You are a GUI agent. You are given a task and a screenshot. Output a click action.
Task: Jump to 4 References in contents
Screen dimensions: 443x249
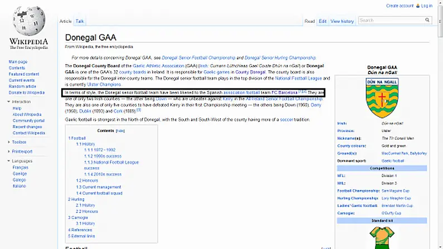pos(80,230)
